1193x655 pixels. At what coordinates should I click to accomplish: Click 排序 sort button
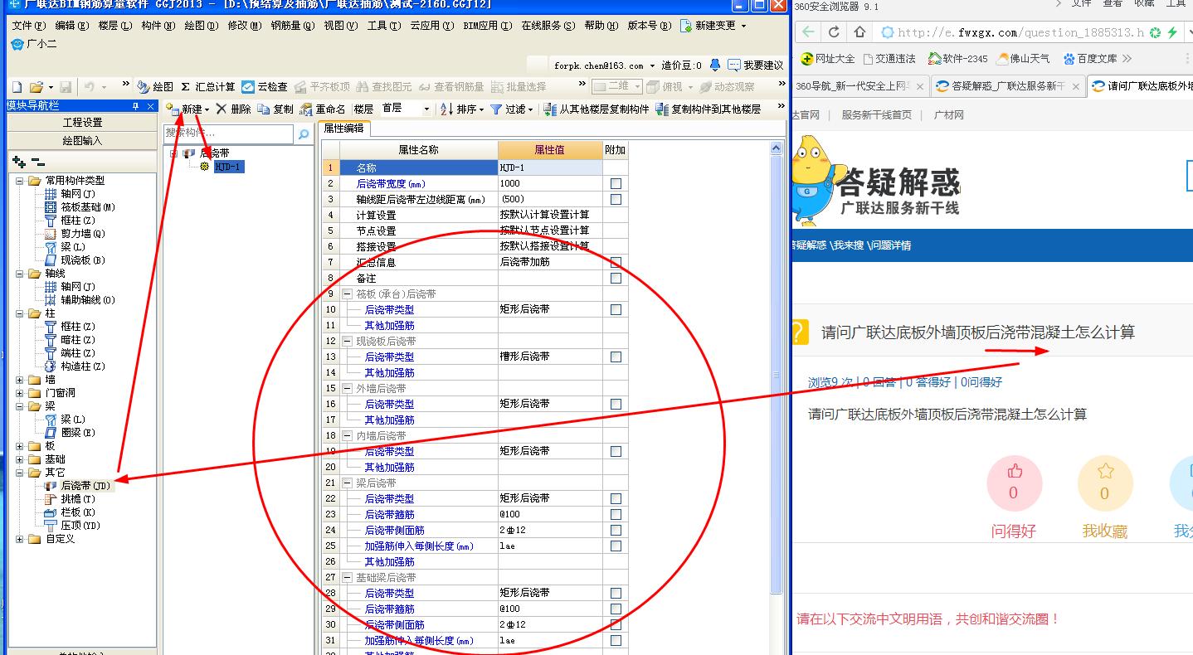point(461,109)
